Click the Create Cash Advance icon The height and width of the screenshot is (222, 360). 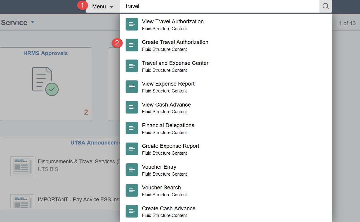pyautogui.click(x=132, y=211)
